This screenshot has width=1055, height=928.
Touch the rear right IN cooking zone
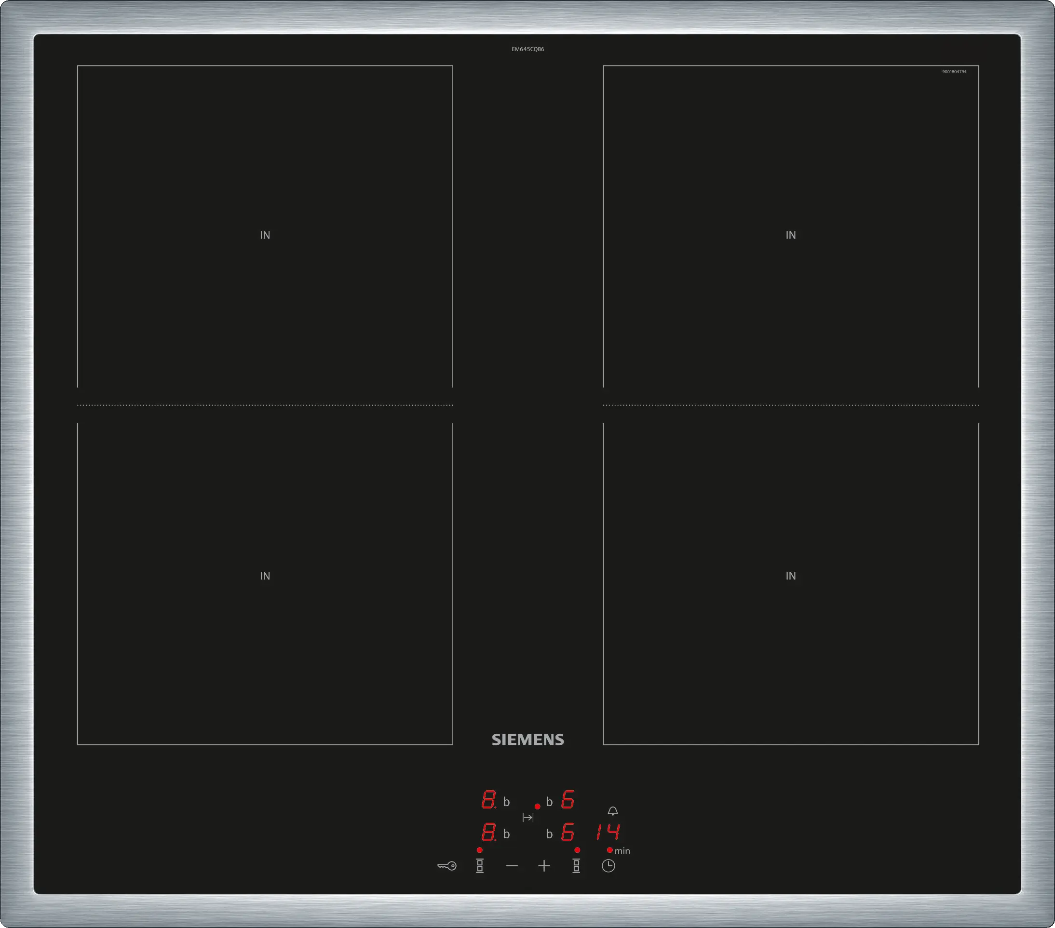pos(790,235)
